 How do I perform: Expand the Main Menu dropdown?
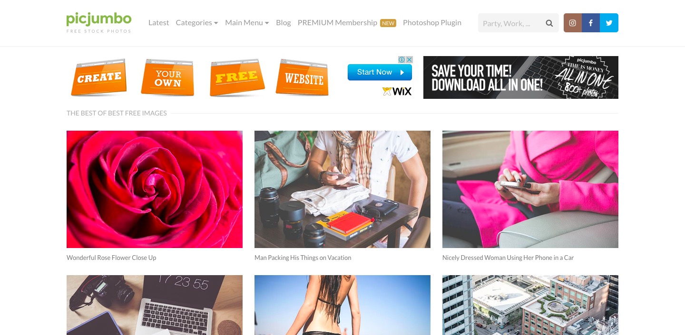tap(247, 22)
